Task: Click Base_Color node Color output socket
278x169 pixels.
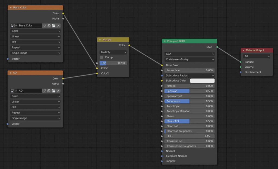Action: pos(63,14)
